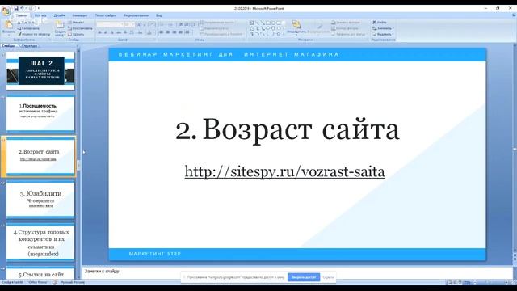Select Justify alignment in paragraph group
517x291 pixels.
pyautogui.click(x=180, y=32)
